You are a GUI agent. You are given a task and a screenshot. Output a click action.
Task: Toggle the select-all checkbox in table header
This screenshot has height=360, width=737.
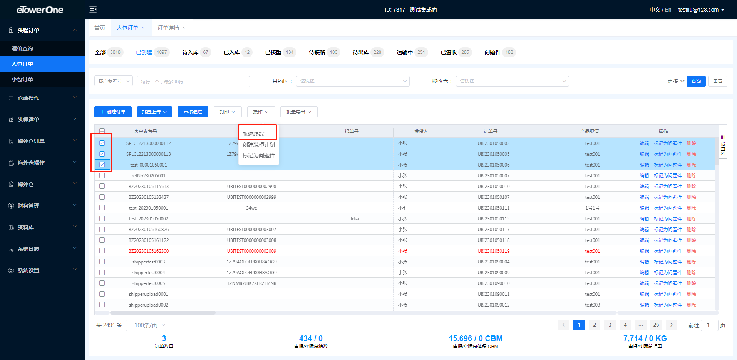point(102,131)
